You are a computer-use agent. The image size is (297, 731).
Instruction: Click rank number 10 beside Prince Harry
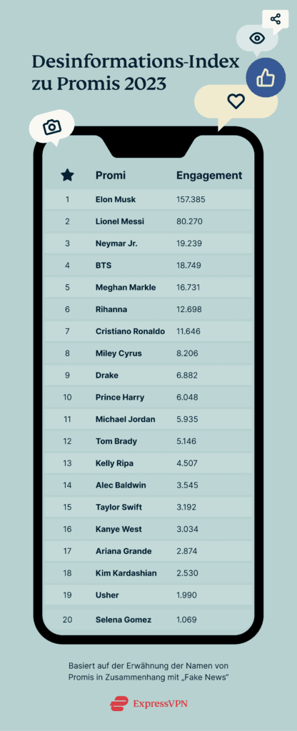coord(67,397)
